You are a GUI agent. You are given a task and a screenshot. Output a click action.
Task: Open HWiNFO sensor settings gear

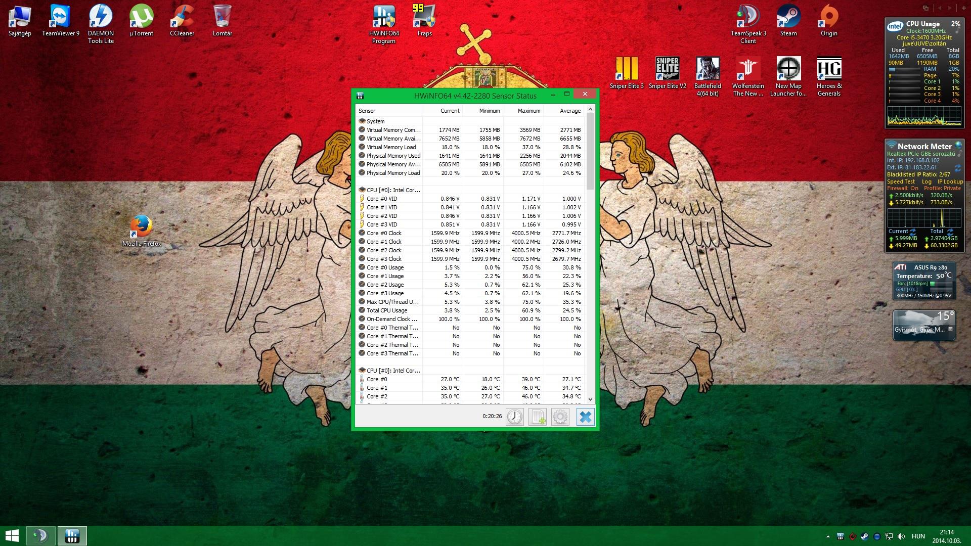(560, 417)
